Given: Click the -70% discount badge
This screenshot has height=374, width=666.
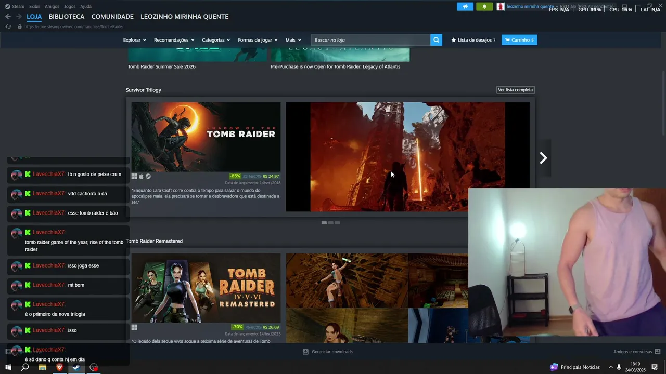Looking at the screenshot, I should tap(237, 327).
